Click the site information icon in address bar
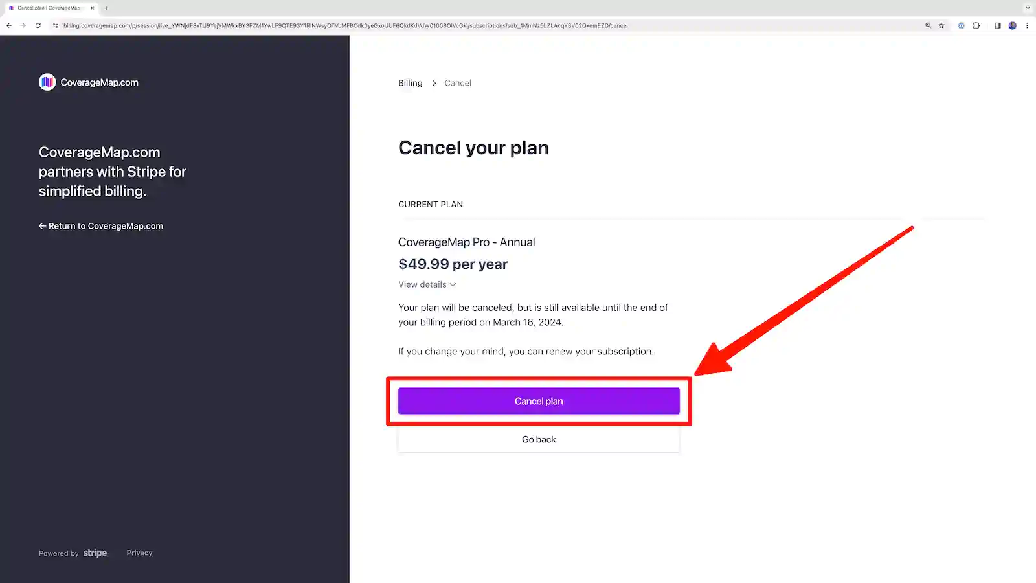This screenshot has height=583, width=1036. click(54, 25)
